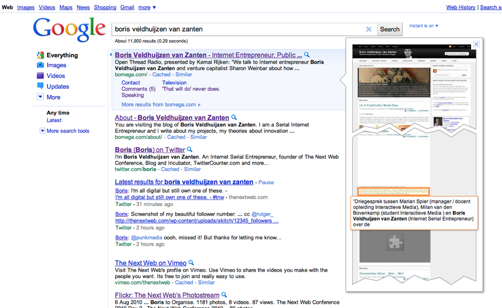The height and width of the screenshot is (308, 502).
Task: Go to Maps in the top navigation
Action: click(66, 7)
